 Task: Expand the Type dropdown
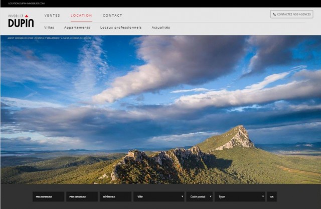[x=240, y=196]
